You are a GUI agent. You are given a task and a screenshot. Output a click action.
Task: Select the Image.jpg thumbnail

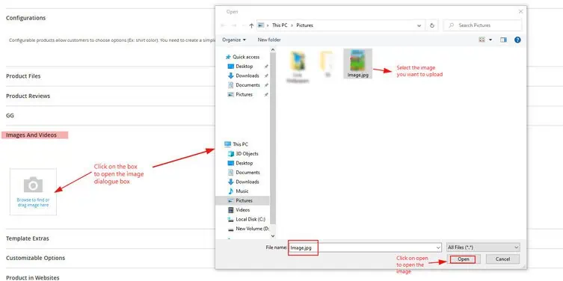click(x=357, y=64)
